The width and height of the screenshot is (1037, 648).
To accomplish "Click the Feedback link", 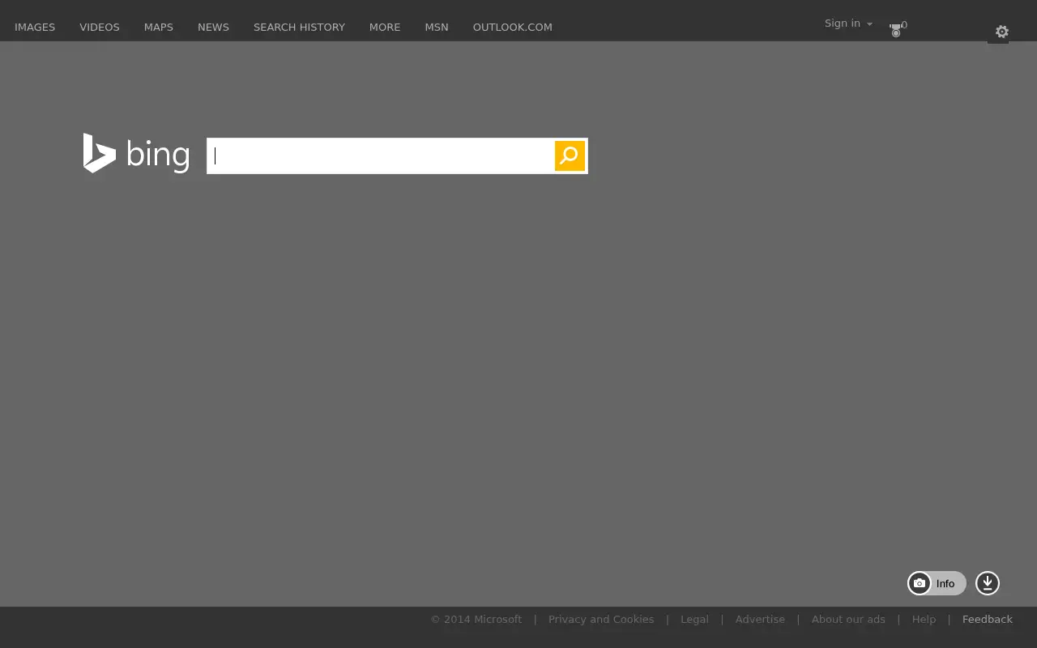I will 988,619.
